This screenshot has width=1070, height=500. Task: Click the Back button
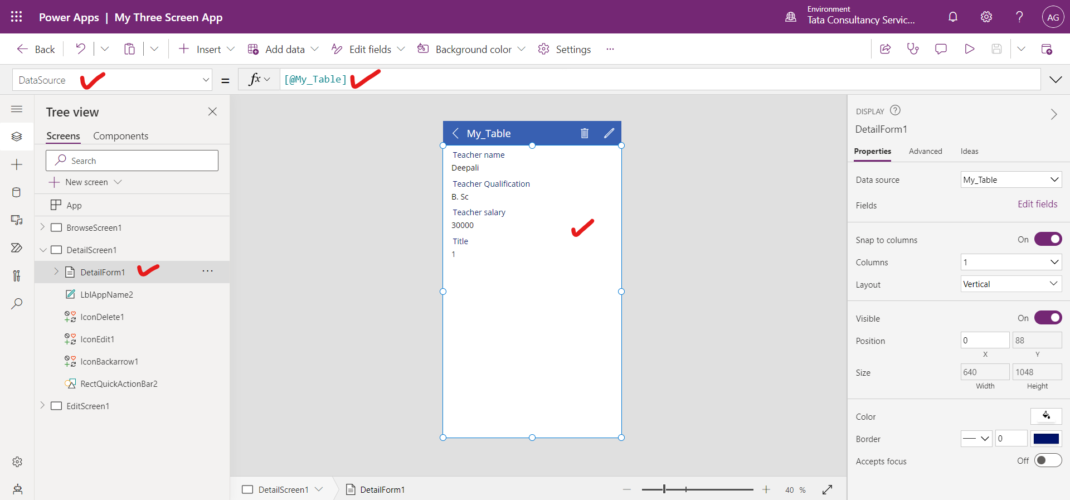tap(36, 49)
